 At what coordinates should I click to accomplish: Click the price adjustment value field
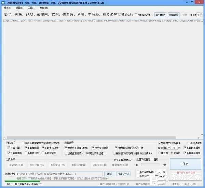174,148
